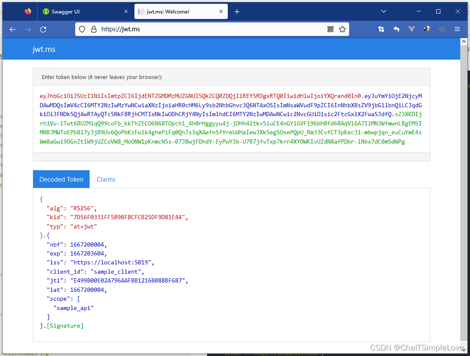Reload the jwt.ms page
The width and height of the screenshot is (470, 356).
tap(43, 29)
